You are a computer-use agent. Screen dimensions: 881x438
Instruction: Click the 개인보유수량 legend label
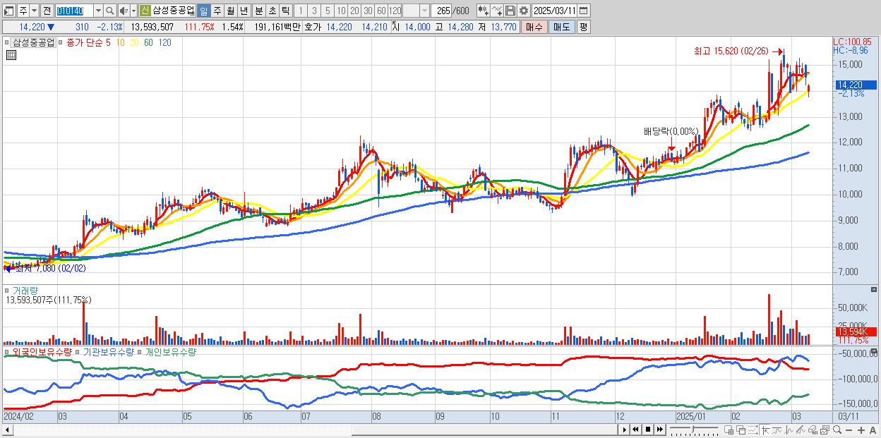click(170, 351)
